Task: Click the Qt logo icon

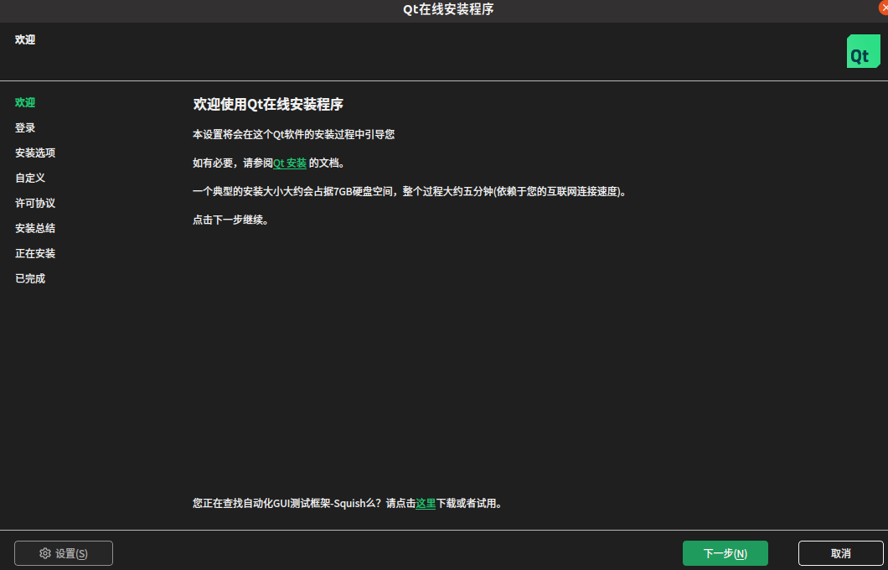Action: pyautogui.click(x=863, y=51)
